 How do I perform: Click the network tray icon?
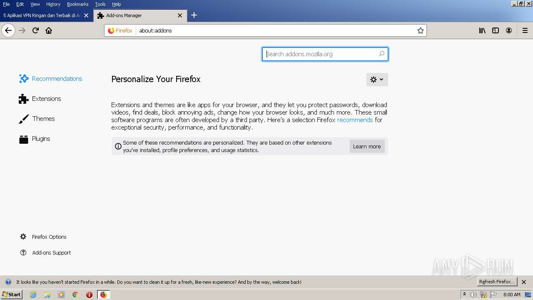click(x=483, y=295)
